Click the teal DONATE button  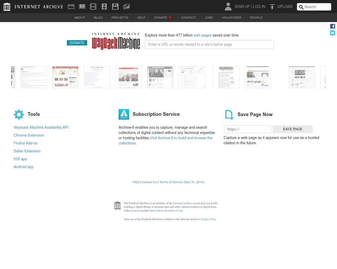[77, 43]
